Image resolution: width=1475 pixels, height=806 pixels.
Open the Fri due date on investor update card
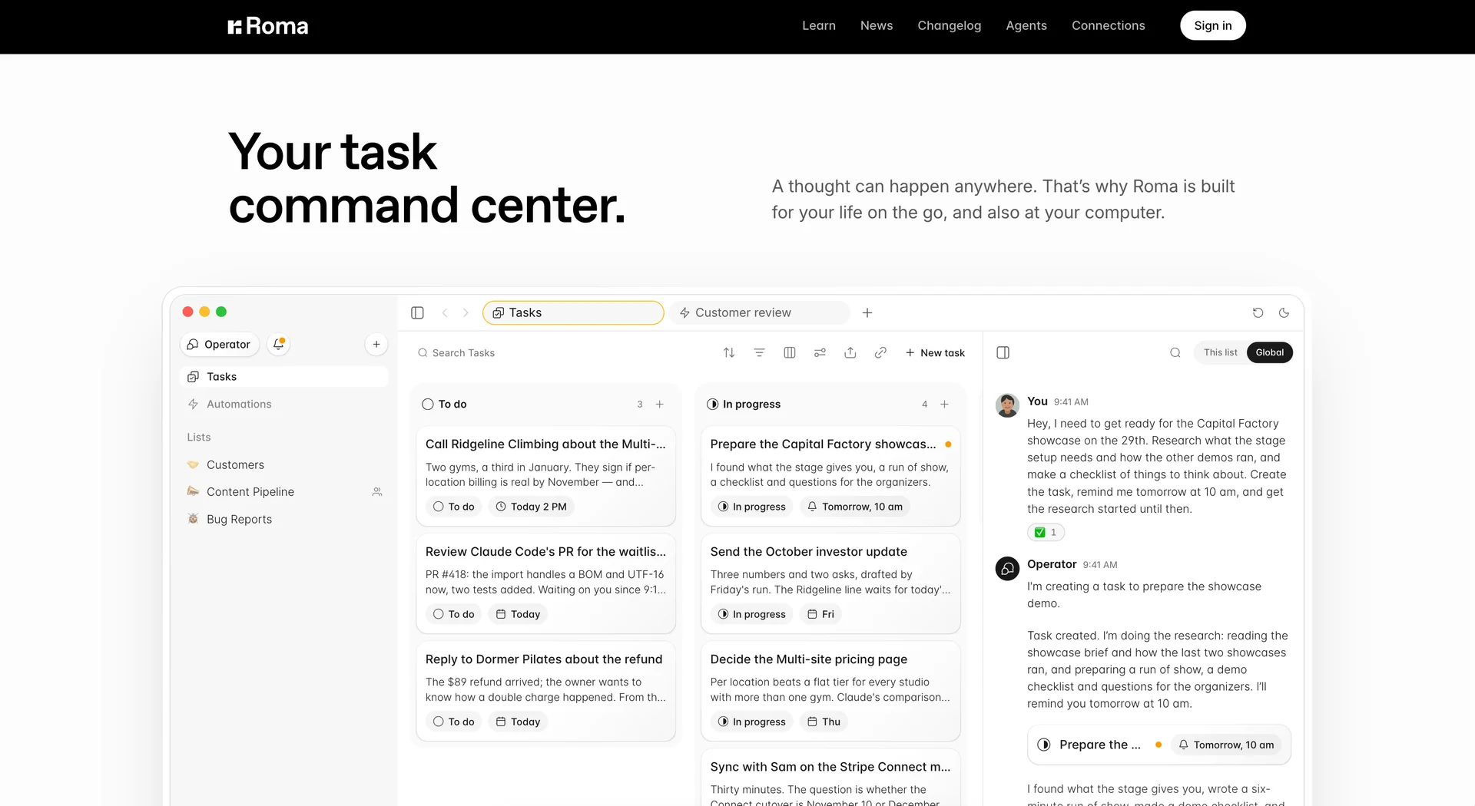pyautogui.click(x=820, y=614)
